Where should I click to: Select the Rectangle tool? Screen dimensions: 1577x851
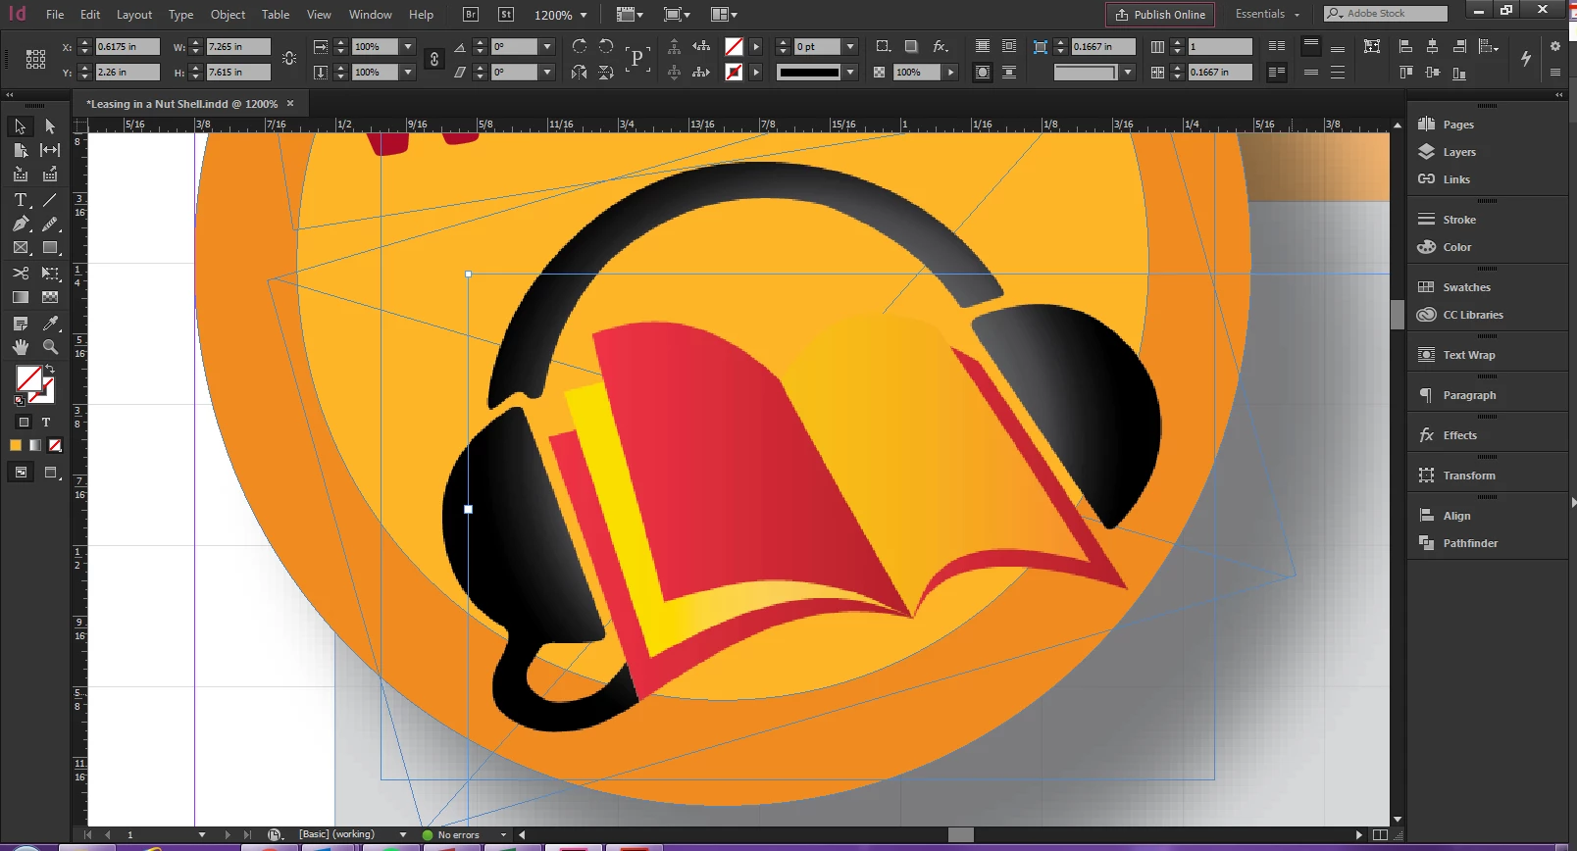click(50, 248)
